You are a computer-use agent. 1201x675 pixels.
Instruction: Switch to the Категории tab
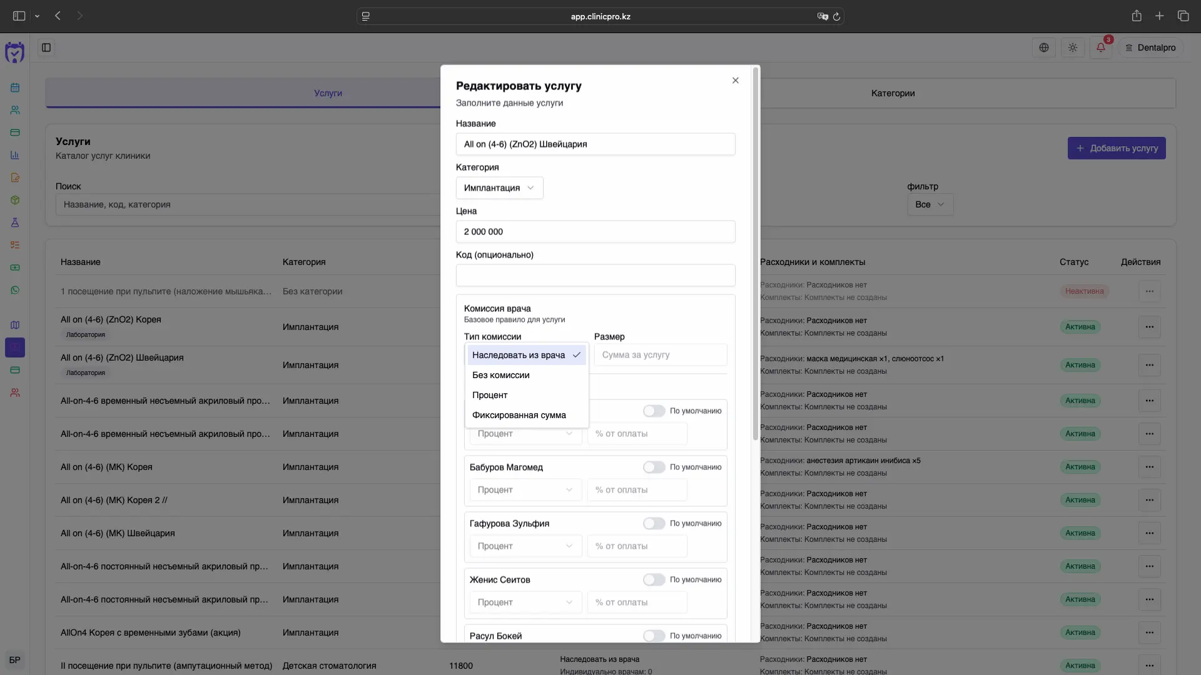(893, 93)
